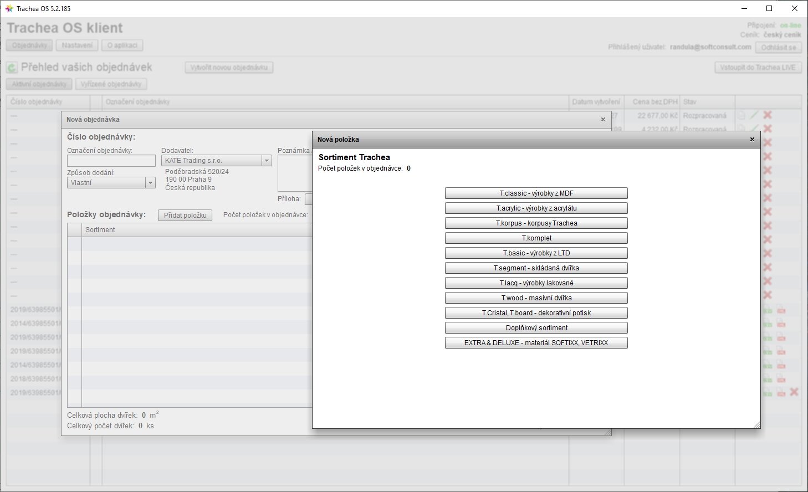808x492 pixels.
Task: Click copy icon in 22 677,00 Kč row
Action: click(x=741, y=115)
